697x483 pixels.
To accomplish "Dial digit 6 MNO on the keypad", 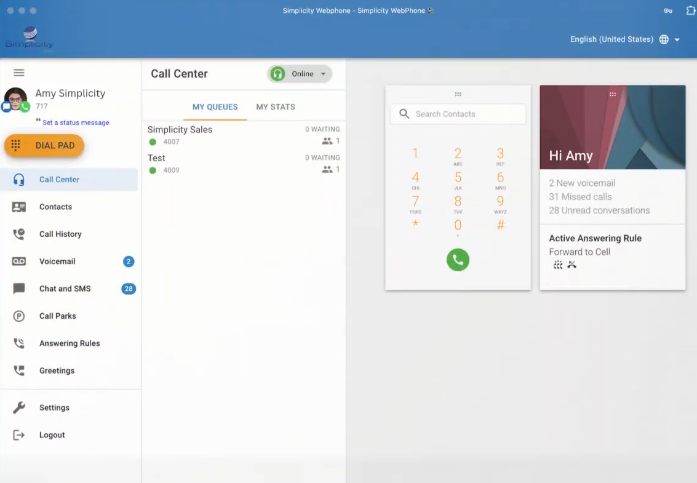I will (x=500, y=180).
